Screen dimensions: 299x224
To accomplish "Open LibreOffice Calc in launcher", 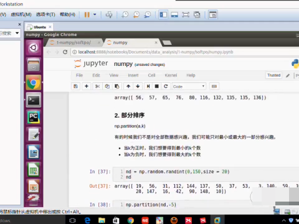I will pyautogui.click(x=34, y=169).
